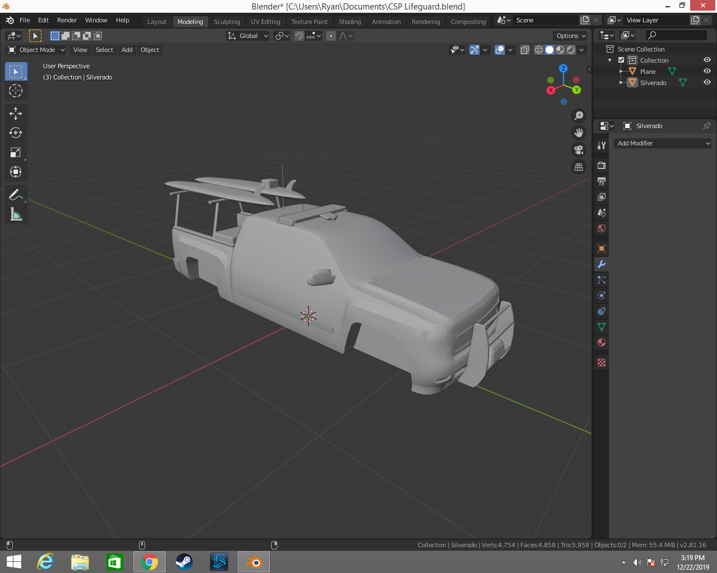Open the pivot point dropdown
Image resolution: width=717 pixels, height=573 pixels.
[282, 36]
